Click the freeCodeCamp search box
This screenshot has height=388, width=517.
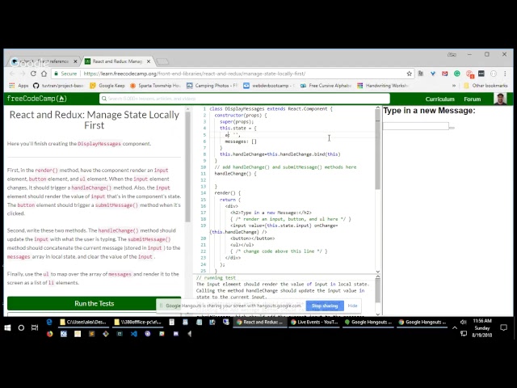tap(244, 99)
